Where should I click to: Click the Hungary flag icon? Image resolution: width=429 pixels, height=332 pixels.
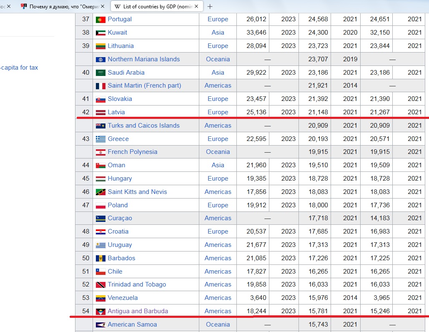coord(100,179)
